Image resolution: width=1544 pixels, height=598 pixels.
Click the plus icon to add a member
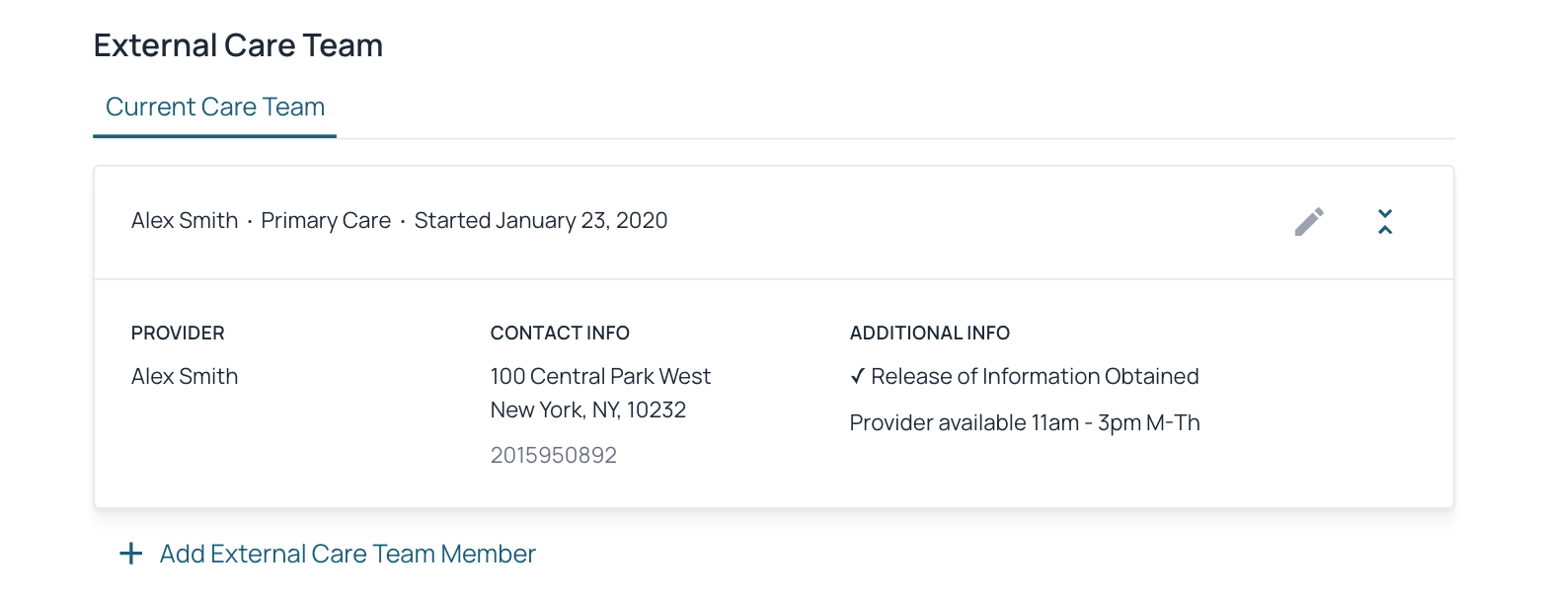130,554
